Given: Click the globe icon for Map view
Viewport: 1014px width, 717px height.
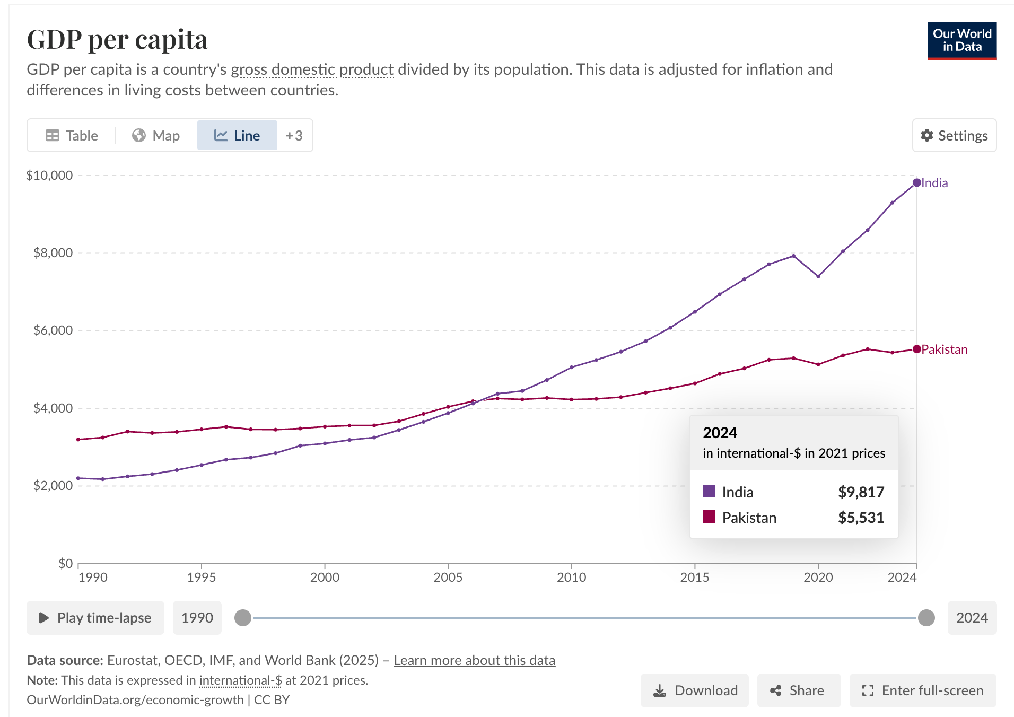Looking at the screenshot, I should click(139, 135).
